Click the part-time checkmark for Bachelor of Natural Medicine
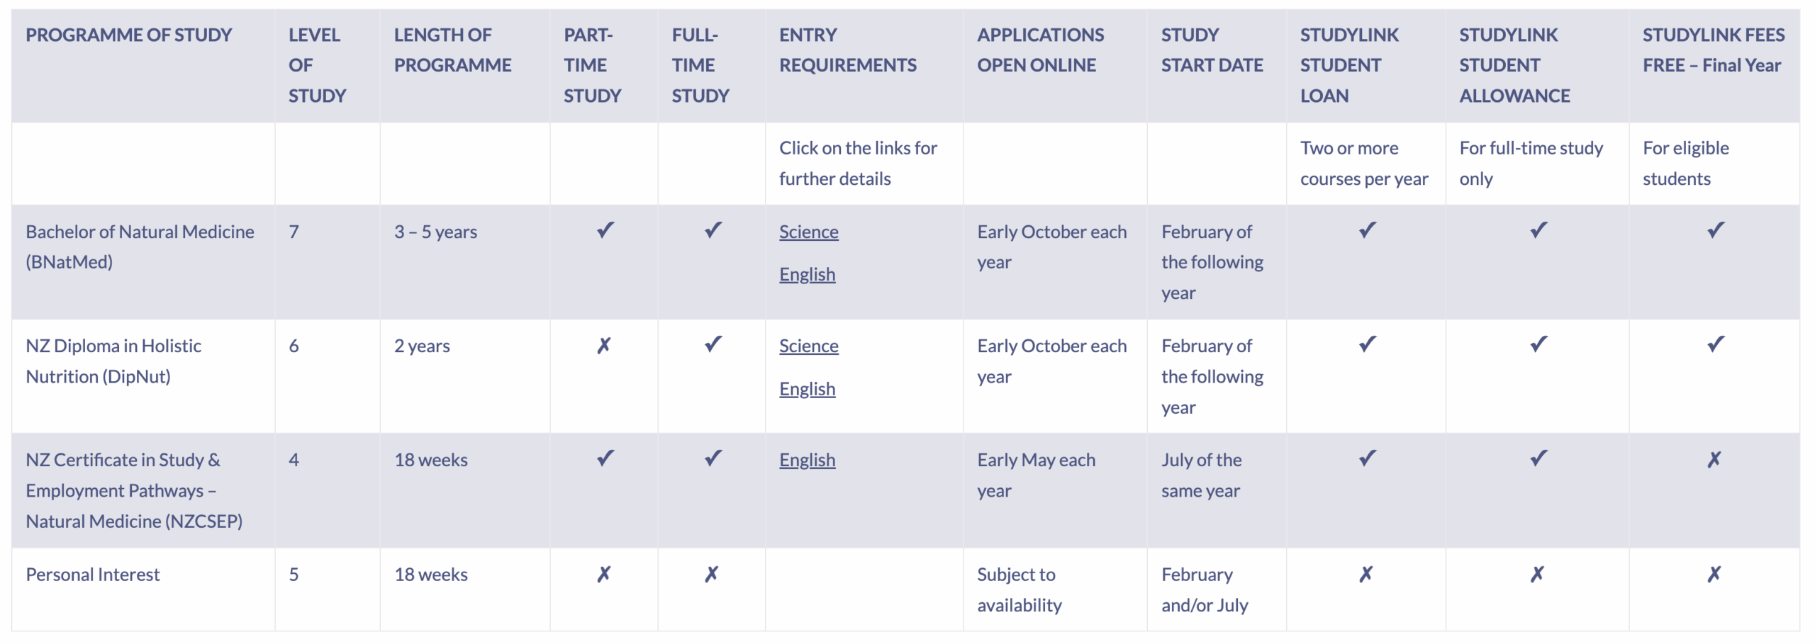The width and height of the screenshot is (1815, 644). coord(605,230)
